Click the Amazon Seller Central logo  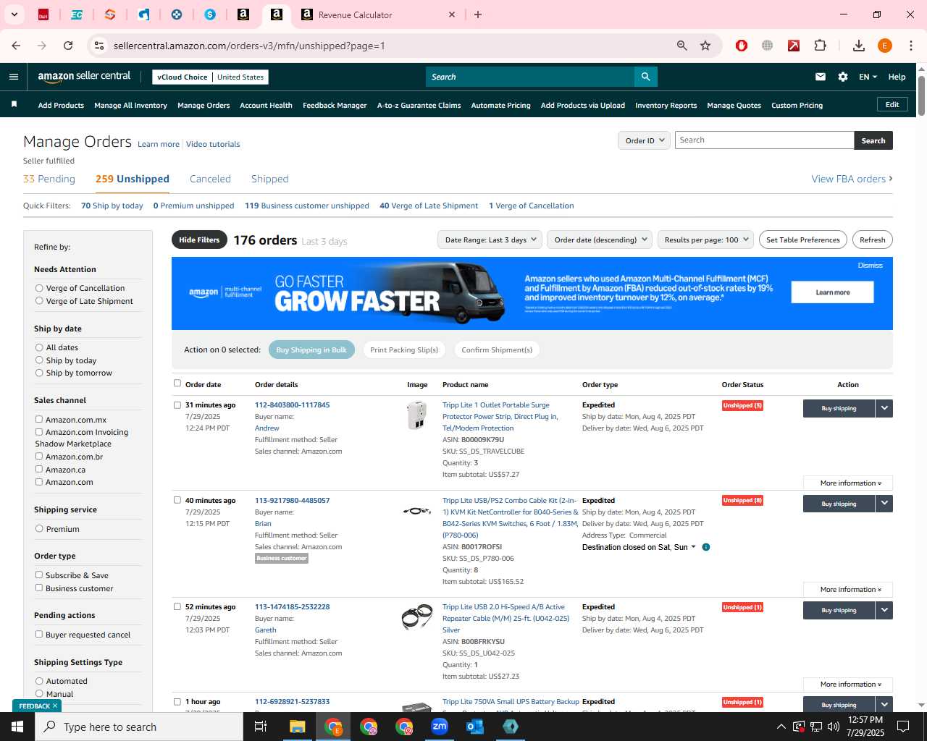[x=84, y=77]
